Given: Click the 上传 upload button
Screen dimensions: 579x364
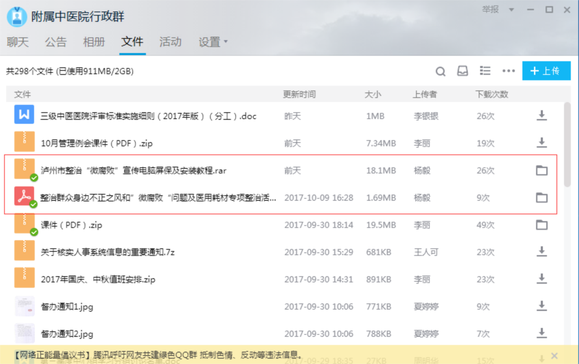Looking at the screenshot, I should (546, 71).
